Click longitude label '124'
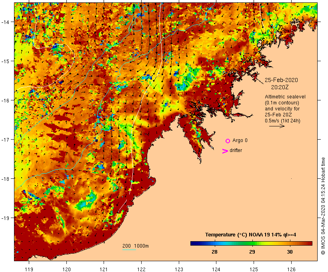 (x=216, y=269)
